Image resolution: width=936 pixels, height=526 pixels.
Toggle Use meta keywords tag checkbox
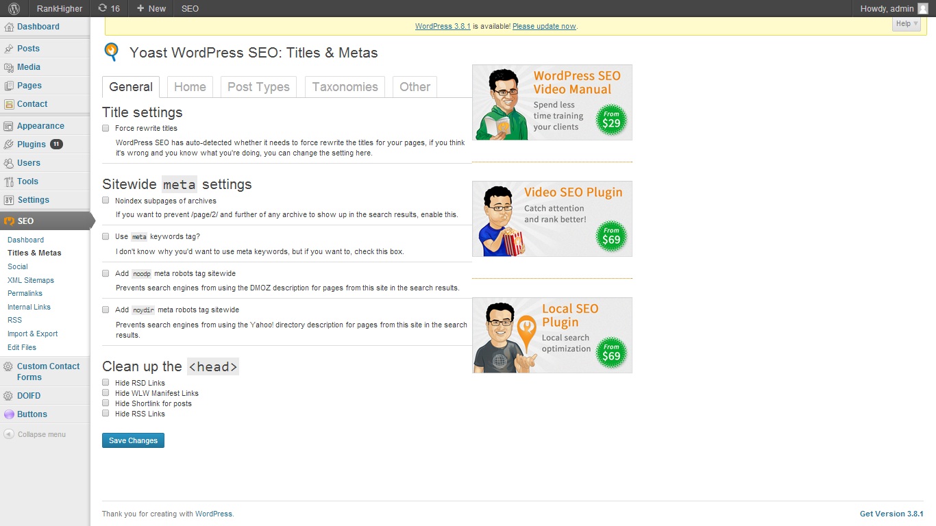click(x=106, y=236)
